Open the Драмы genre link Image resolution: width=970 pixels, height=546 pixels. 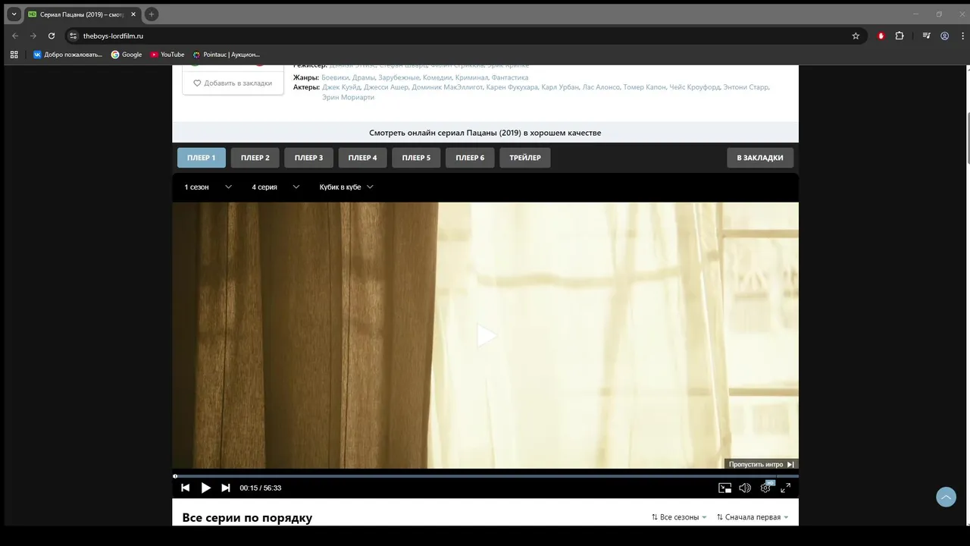[364, 77]
